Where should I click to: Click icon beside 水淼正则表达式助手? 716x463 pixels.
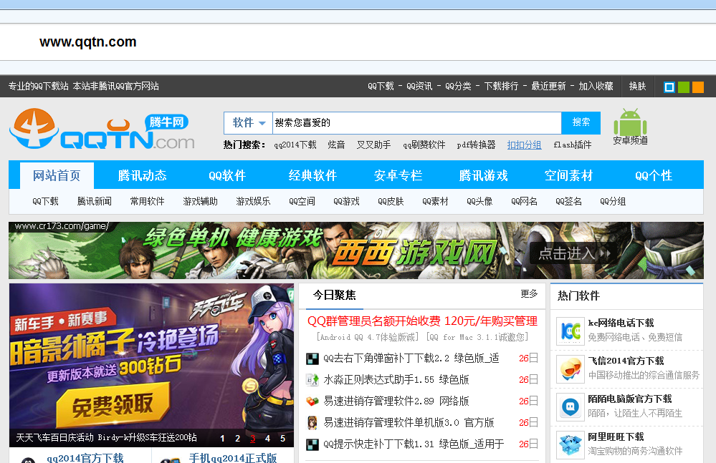pos(312,380)
